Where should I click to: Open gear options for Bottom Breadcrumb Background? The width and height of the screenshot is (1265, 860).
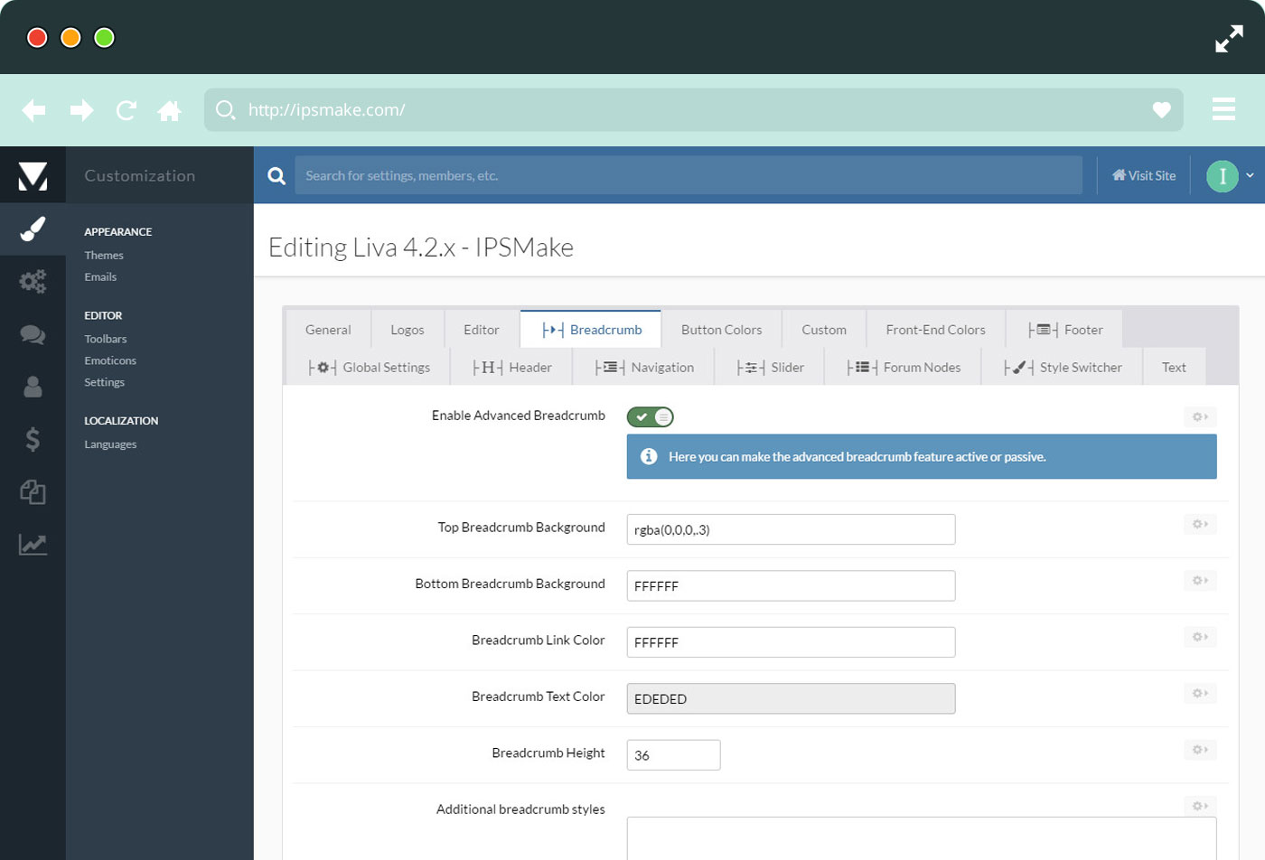1200,580
